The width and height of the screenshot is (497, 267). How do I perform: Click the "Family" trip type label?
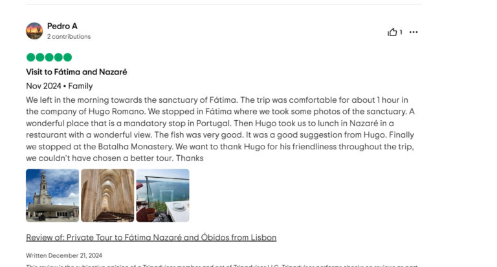click(80, 86)
